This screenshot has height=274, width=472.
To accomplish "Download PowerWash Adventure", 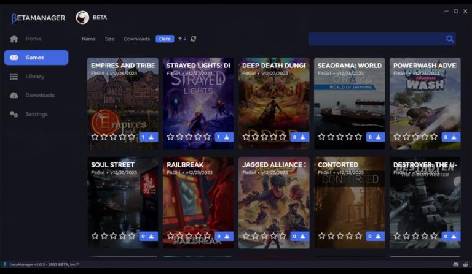I will pyautogui.click(x=451, y=137).
